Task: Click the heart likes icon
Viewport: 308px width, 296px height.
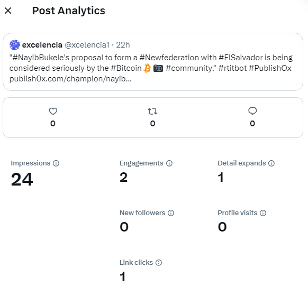Action: [x=53, y=111]
